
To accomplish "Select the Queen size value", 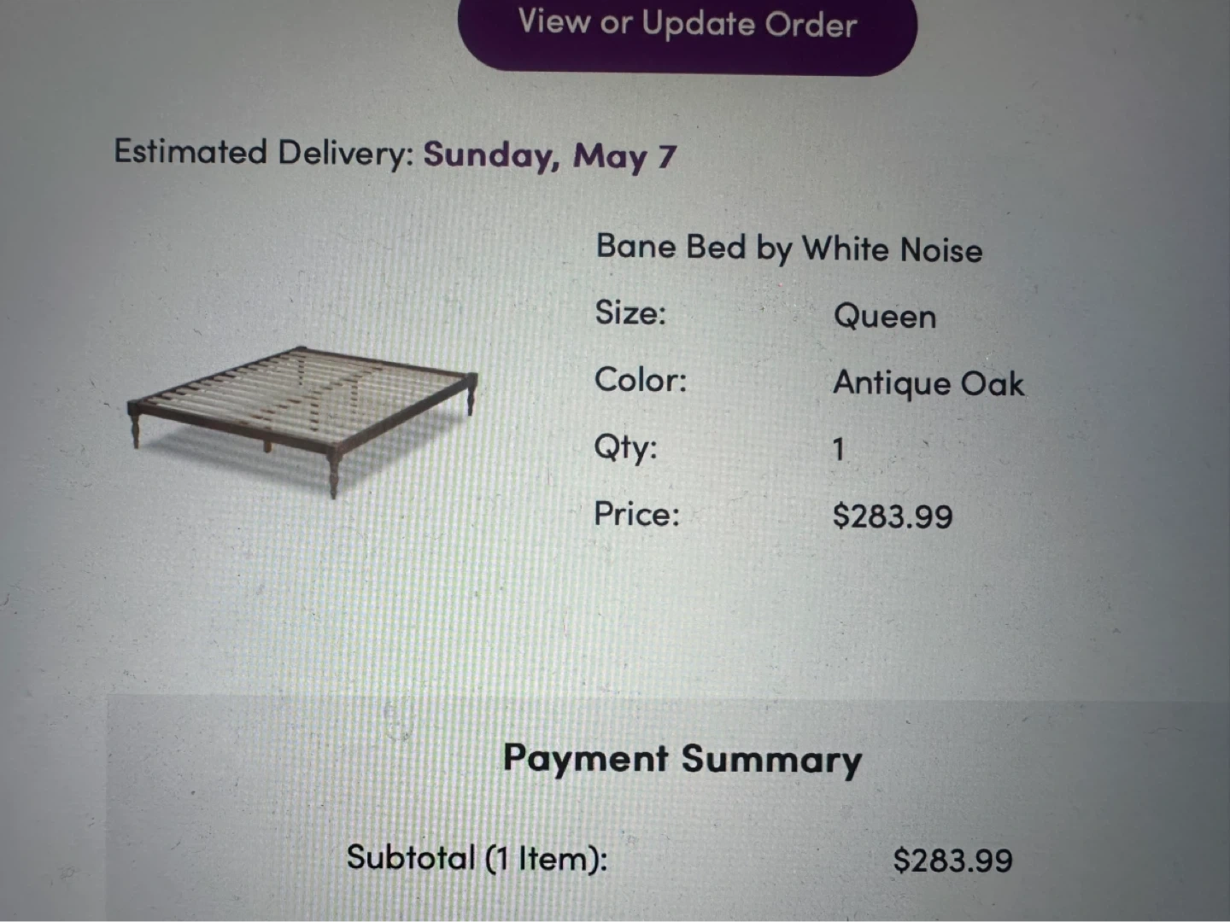I will pos(884,318).
